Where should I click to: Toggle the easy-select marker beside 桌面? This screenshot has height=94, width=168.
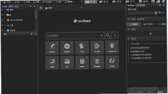coord(2,10)
